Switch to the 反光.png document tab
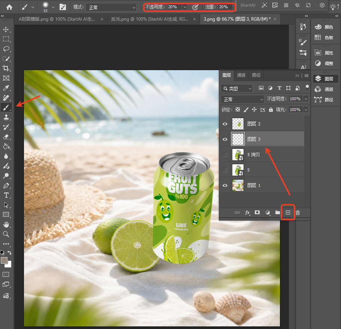Viewport: 341px width, 329px height. click(x=150, y=19)
